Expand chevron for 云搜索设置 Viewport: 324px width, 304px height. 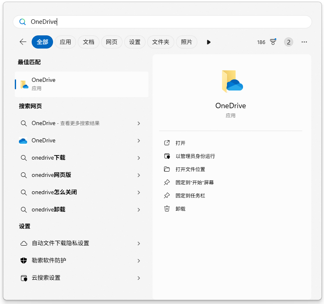coord(139,278)
